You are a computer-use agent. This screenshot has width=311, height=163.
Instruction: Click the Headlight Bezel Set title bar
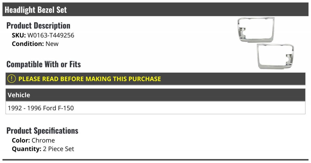pos(155,10)
